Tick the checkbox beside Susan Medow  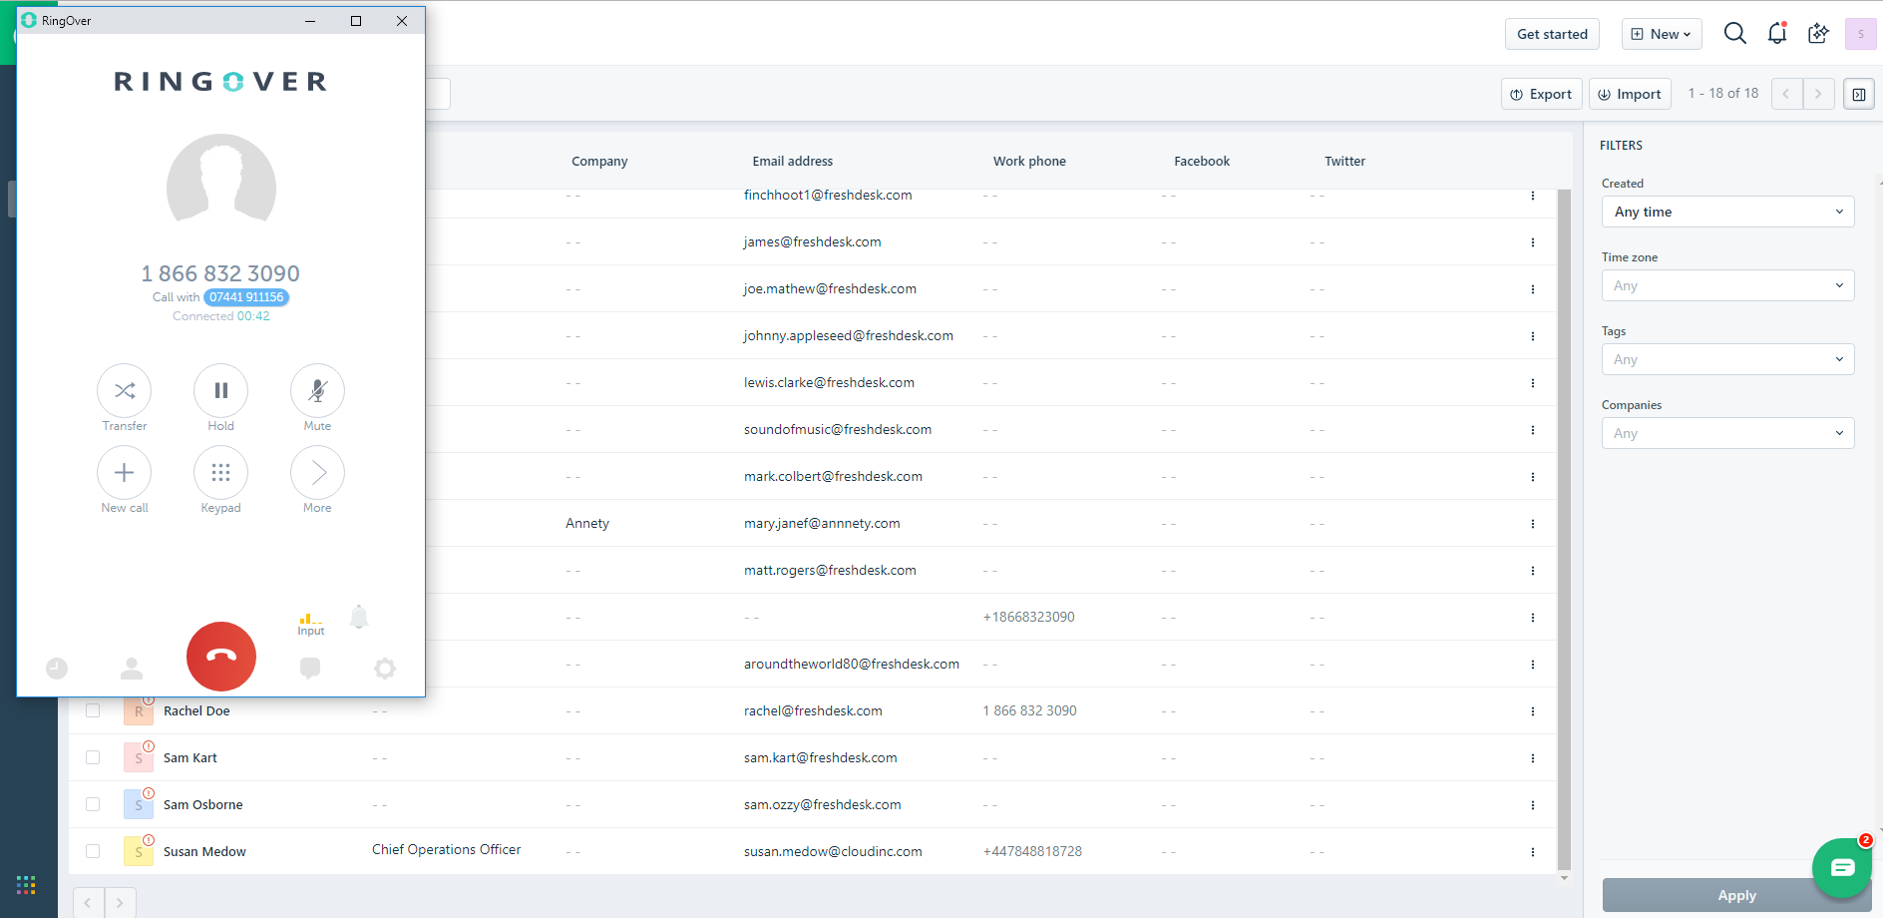[x=93, y=851]
